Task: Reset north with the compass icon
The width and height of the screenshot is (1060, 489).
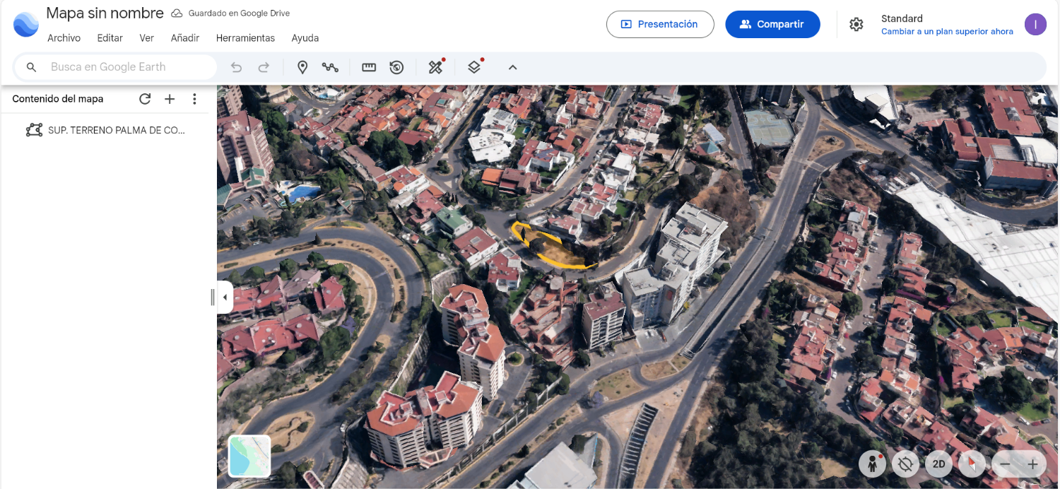Action: pyautogui.click(x=972, y=464)
